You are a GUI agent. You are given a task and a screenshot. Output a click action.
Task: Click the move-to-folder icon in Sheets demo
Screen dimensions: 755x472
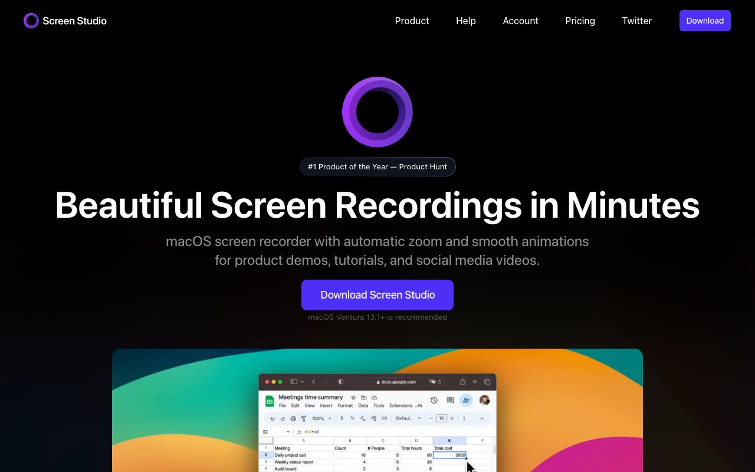pyautogui.click(x=364, y=398)
